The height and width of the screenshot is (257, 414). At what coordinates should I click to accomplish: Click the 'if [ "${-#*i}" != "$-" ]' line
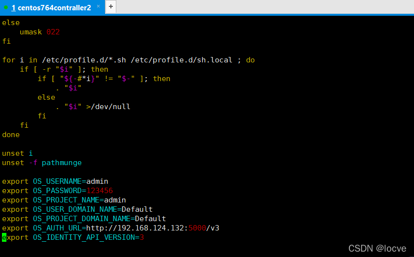[104, 79]
